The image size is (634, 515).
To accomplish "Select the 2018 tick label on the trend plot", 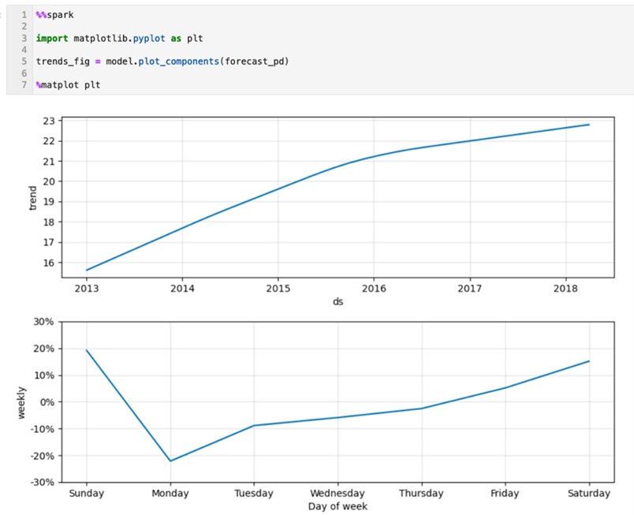I will pyautogui.click(x=565, y=289).
